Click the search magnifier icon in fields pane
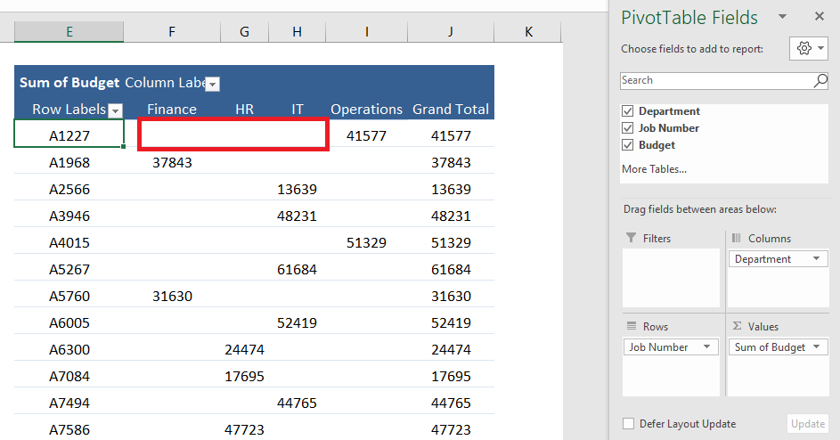This screenshot has height=440, width=840. tap(820, 80)
